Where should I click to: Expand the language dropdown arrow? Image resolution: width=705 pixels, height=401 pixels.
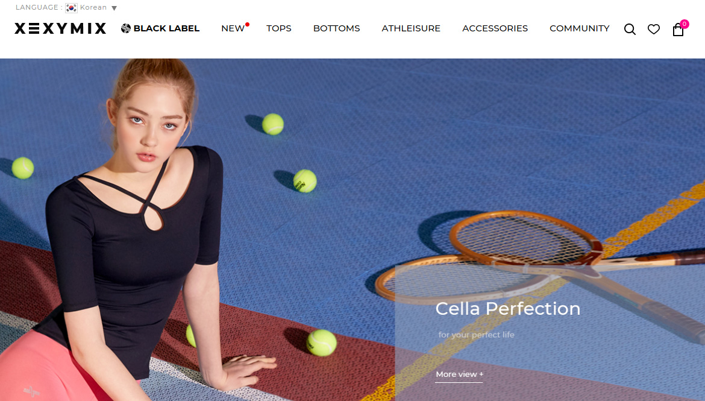(x=114, y=8)
